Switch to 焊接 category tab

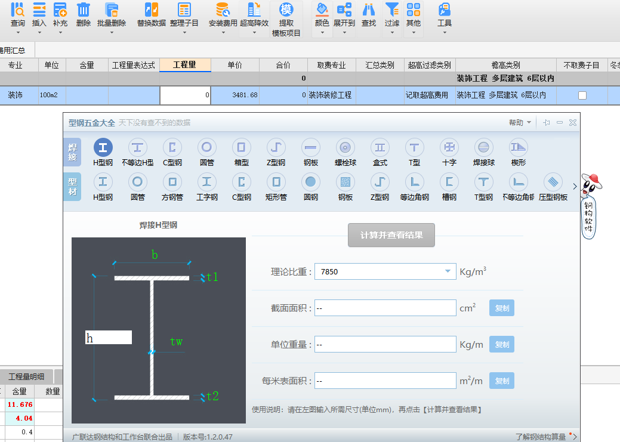click(72, 152)
